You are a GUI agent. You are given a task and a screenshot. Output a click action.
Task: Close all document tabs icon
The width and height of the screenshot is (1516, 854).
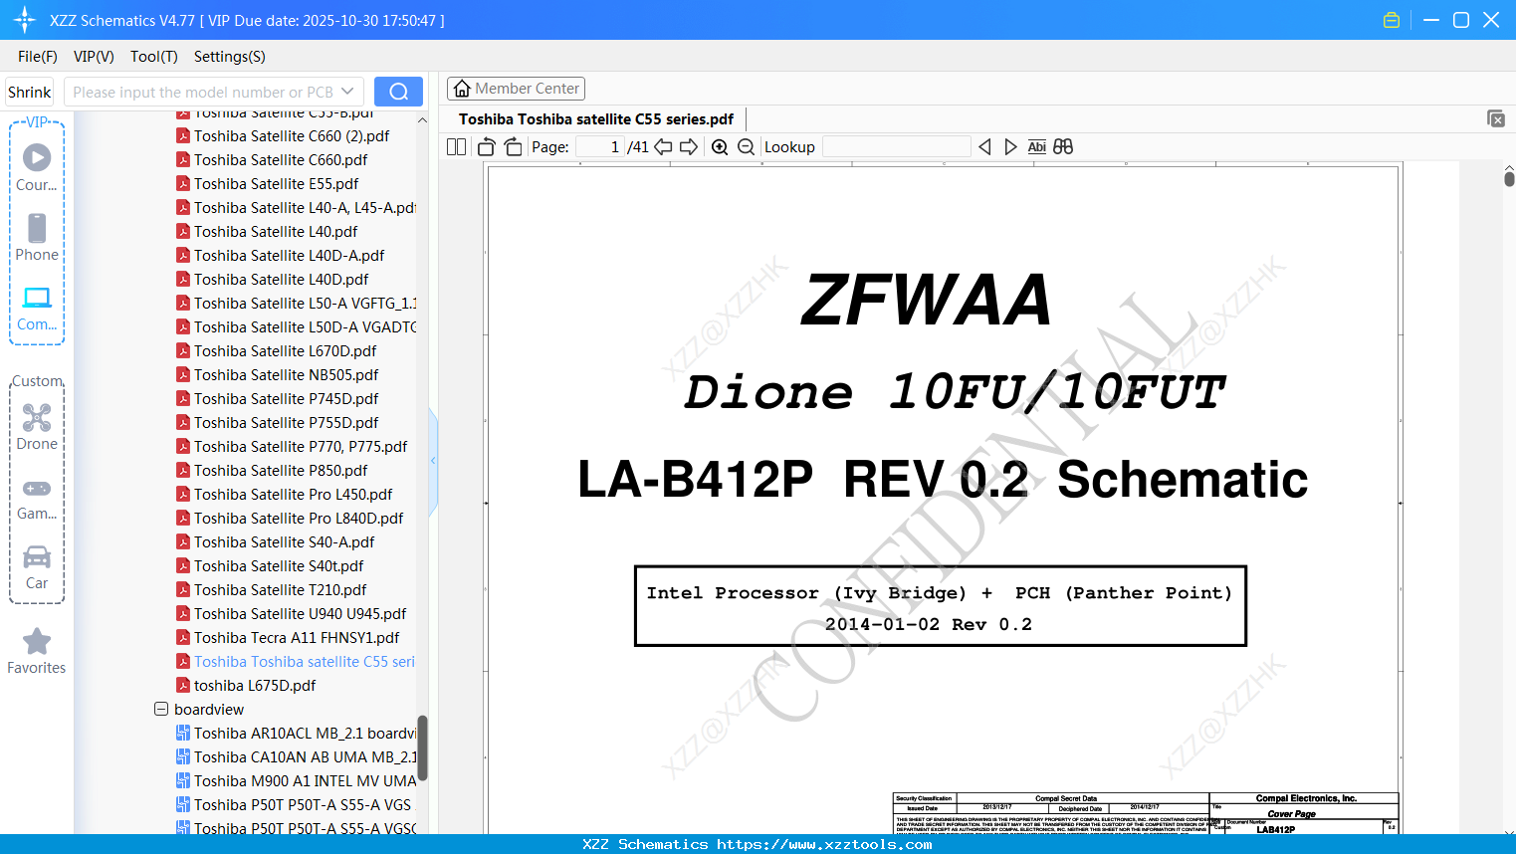pyautogui.click(x=1496, y=118)
